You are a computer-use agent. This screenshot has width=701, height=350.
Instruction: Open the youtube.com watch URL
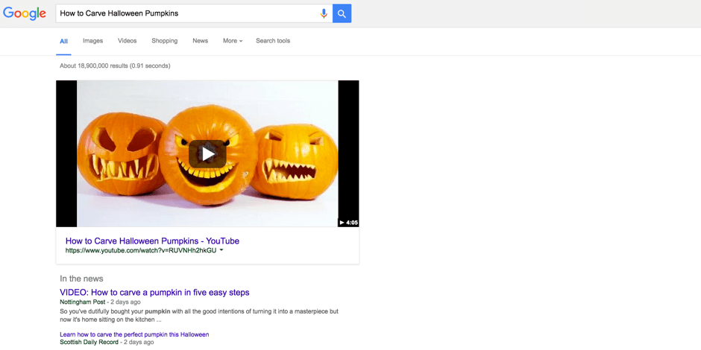point(141,250)
